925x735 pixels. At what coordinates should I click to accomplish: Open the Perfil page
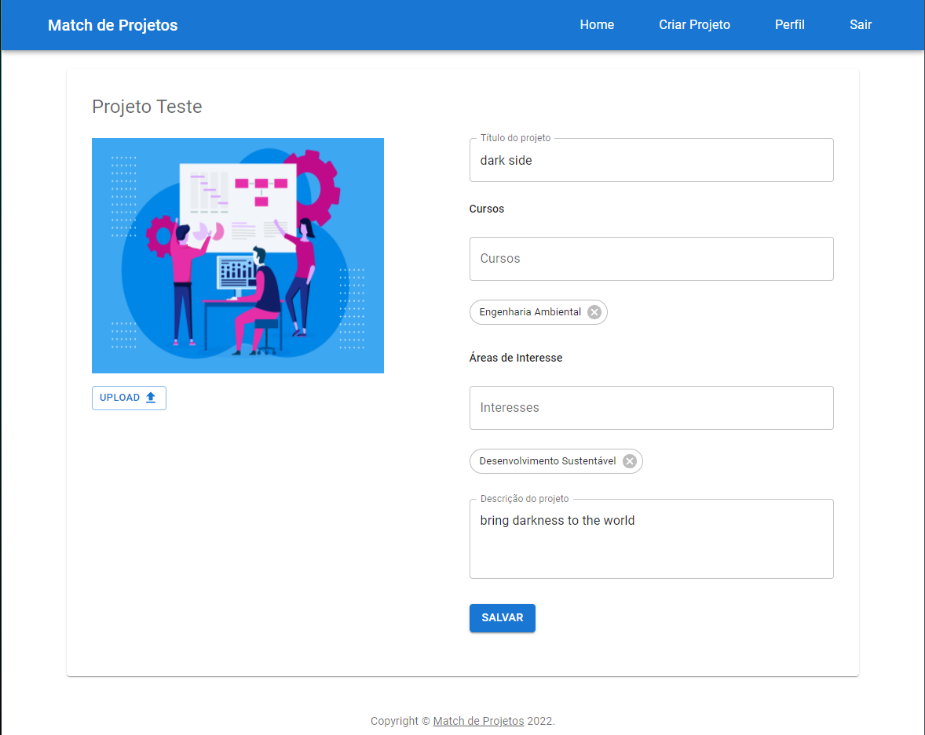click(x=789, y=25)
